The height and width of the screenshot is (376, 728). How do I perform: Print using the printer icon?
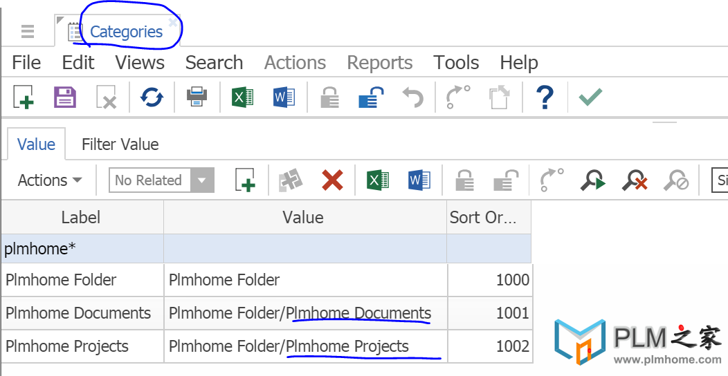[x=197, y=97]
